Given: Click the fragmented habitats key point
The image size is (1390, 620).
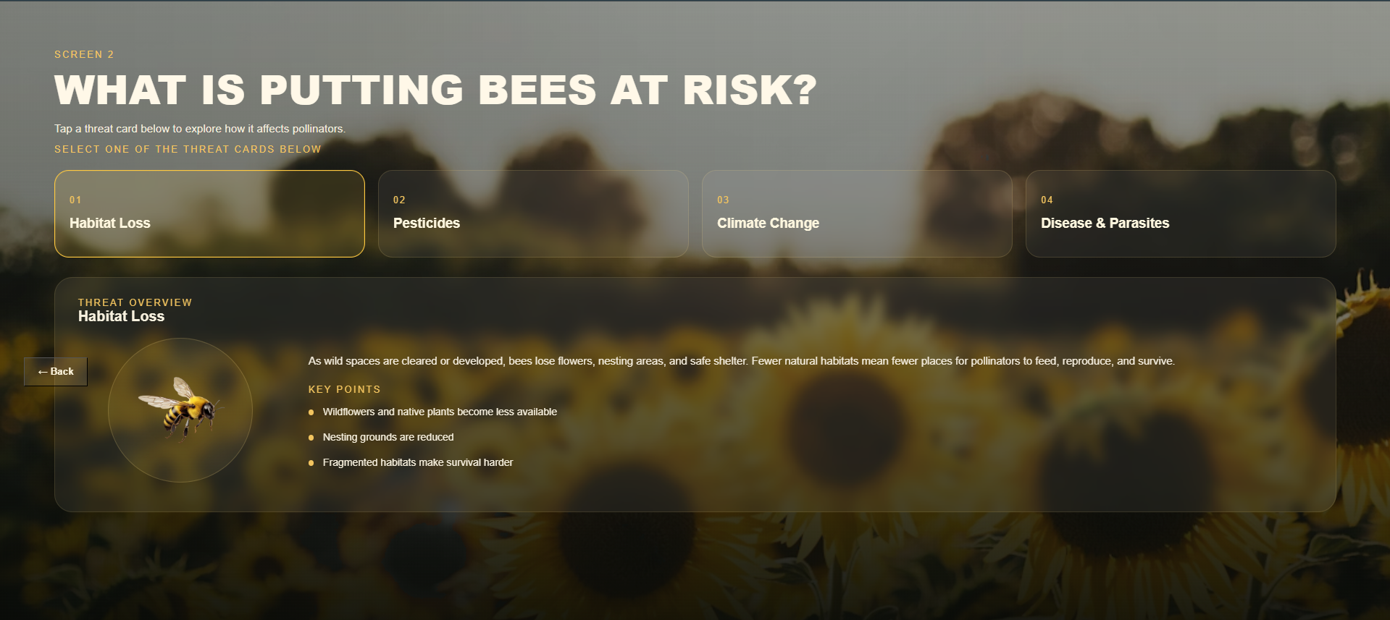Looking at the screenshot, I should click(x=417, y=462).
